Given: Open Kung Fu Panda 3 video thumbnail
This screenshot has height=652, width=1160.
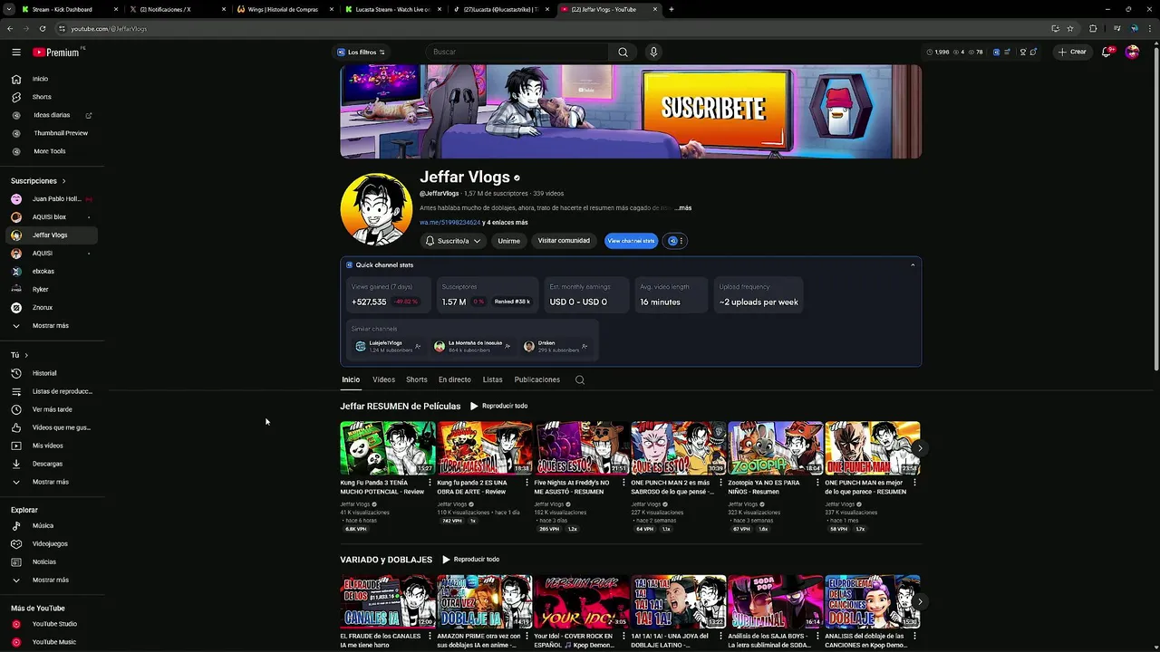Looking at the screenshot, I should click(388, 448).
